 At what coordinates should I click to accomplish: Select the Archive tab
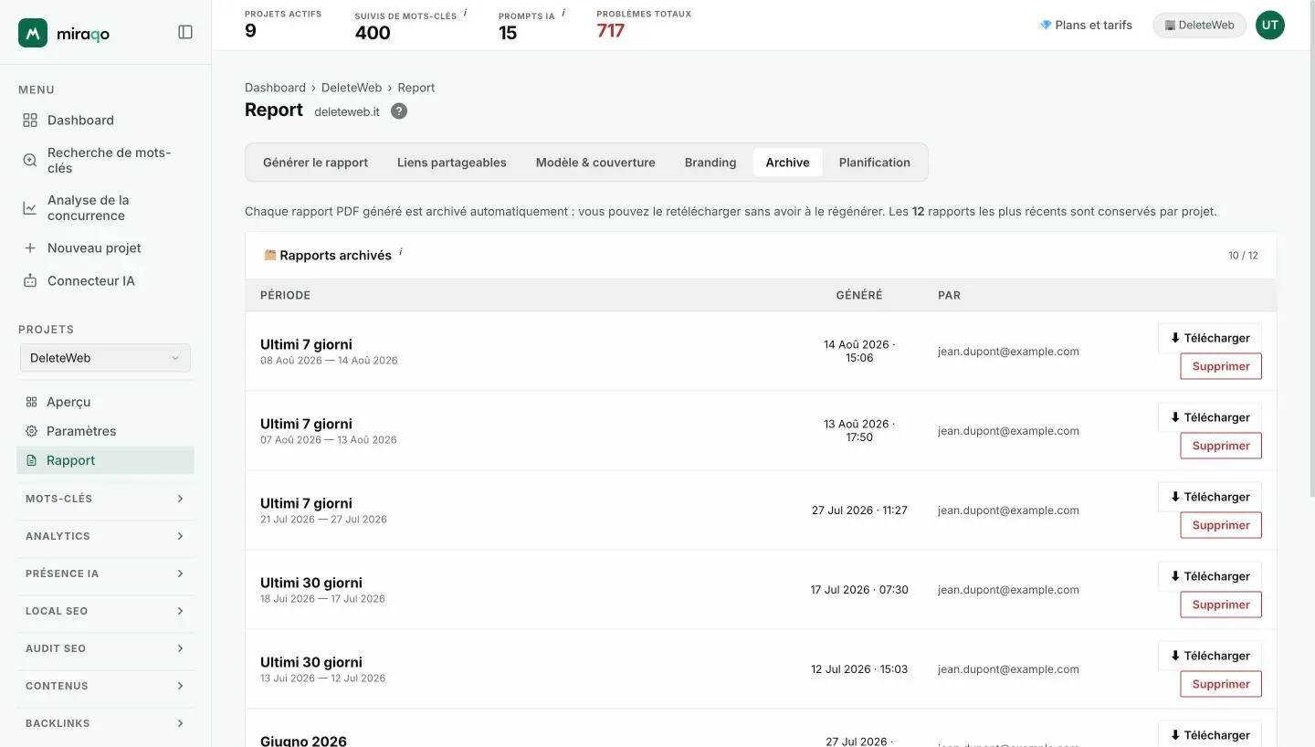(x=788, y=163)
